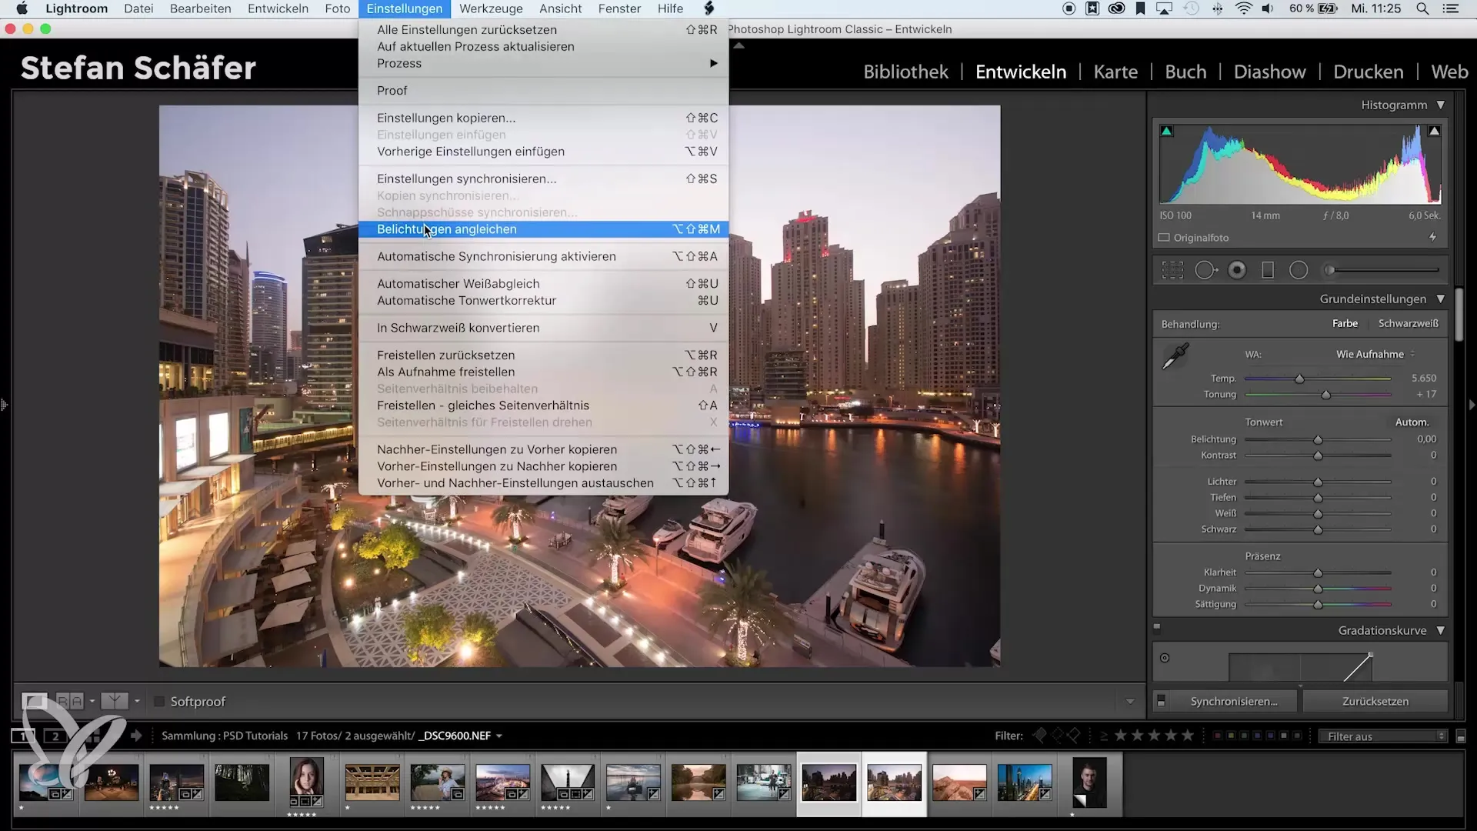This screenshot has height=831, width=1477.
Task: Open toolbar content options triangle
Action: (1129, 702)
